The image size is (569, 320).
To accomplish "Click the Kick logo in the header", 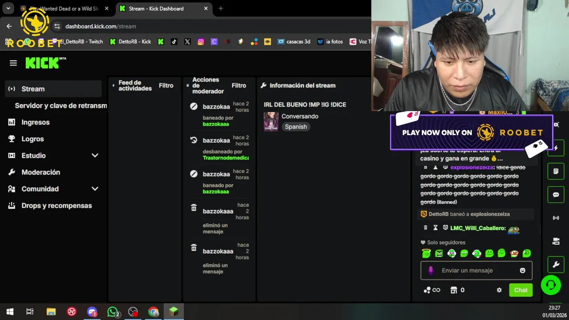I will [46, 63].
